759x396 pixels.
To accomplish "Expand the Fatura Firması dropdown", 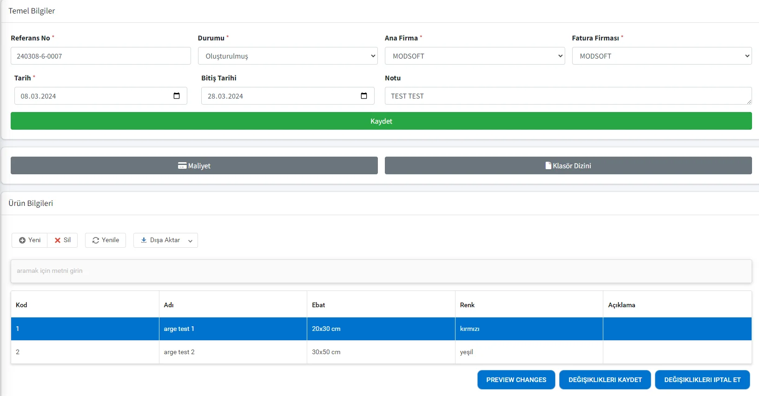I will point(662,56).
